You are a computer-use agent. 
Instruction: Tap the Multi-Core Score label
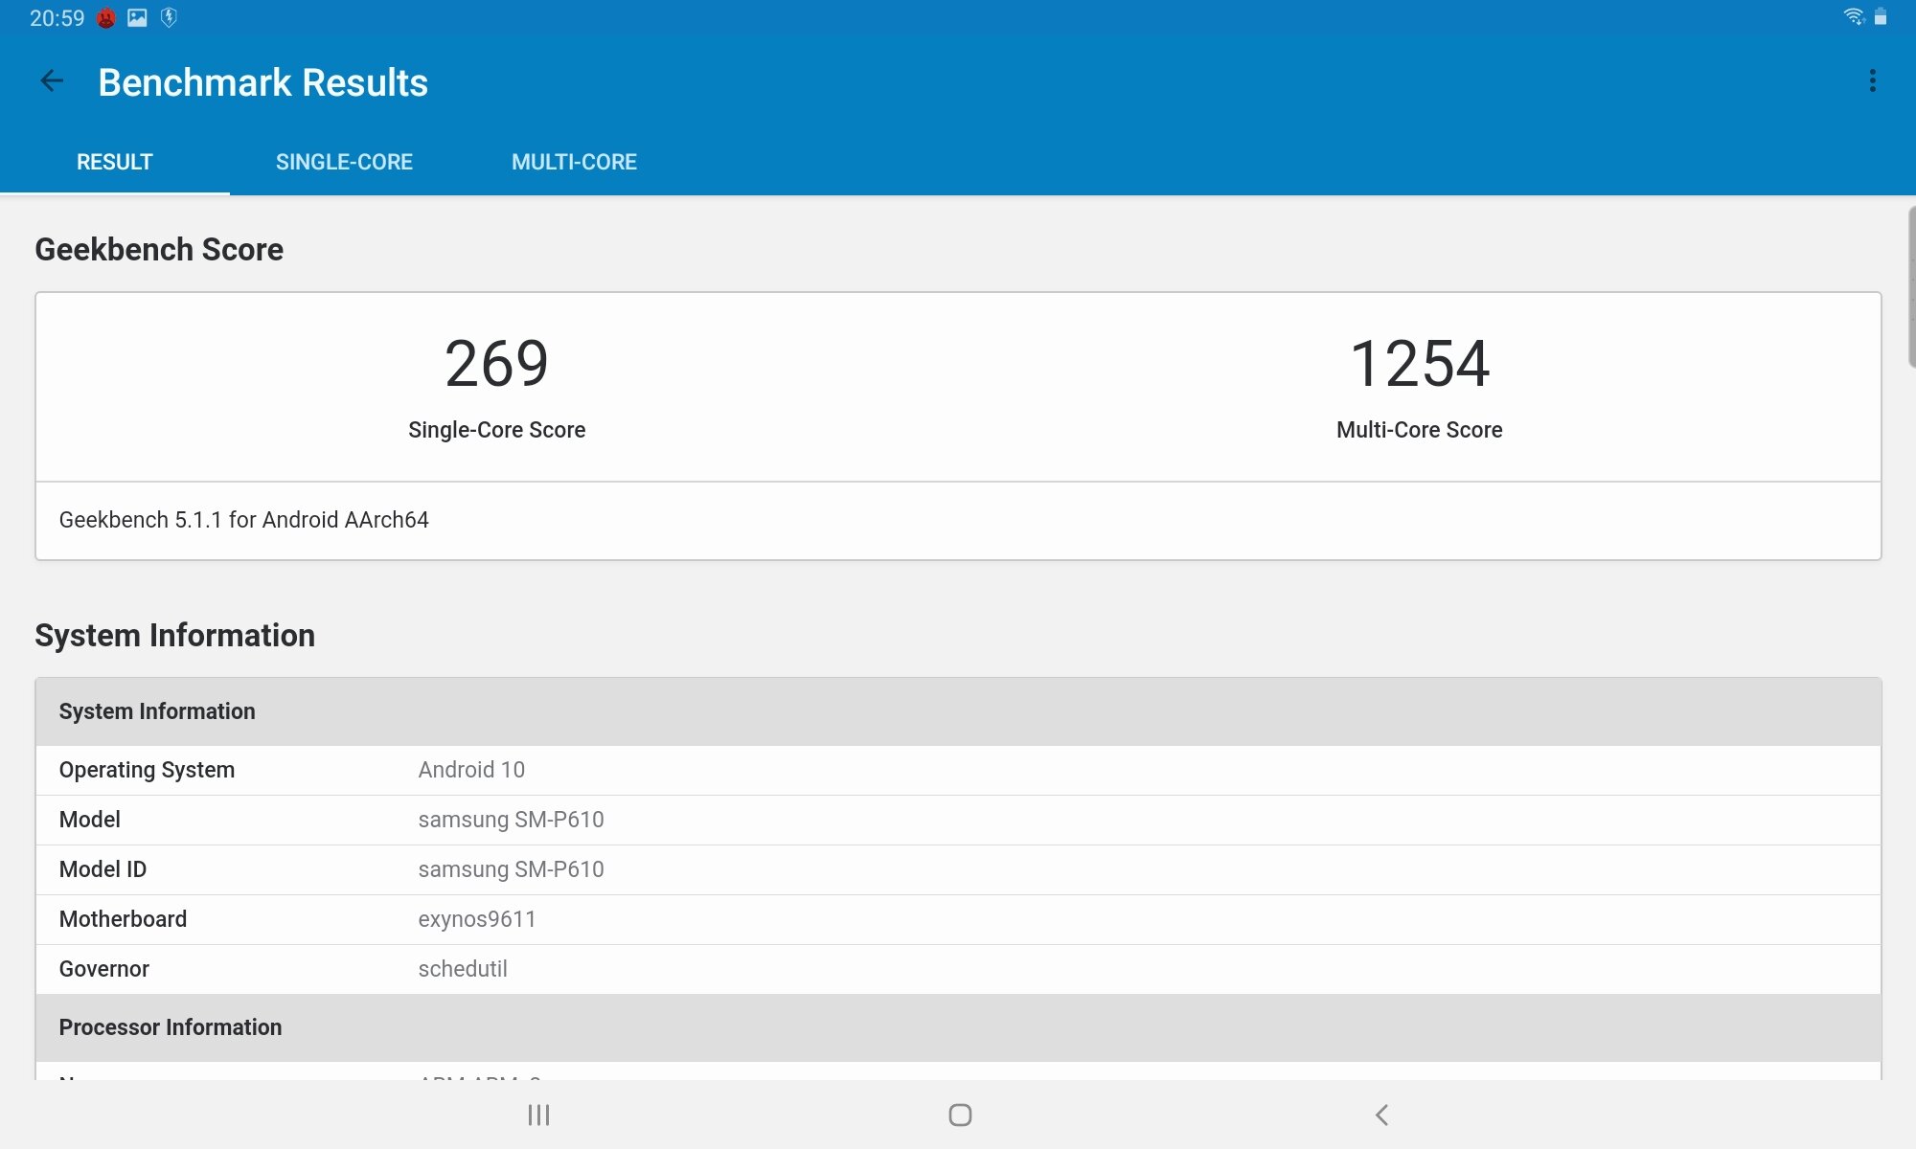pos(1420,430)
